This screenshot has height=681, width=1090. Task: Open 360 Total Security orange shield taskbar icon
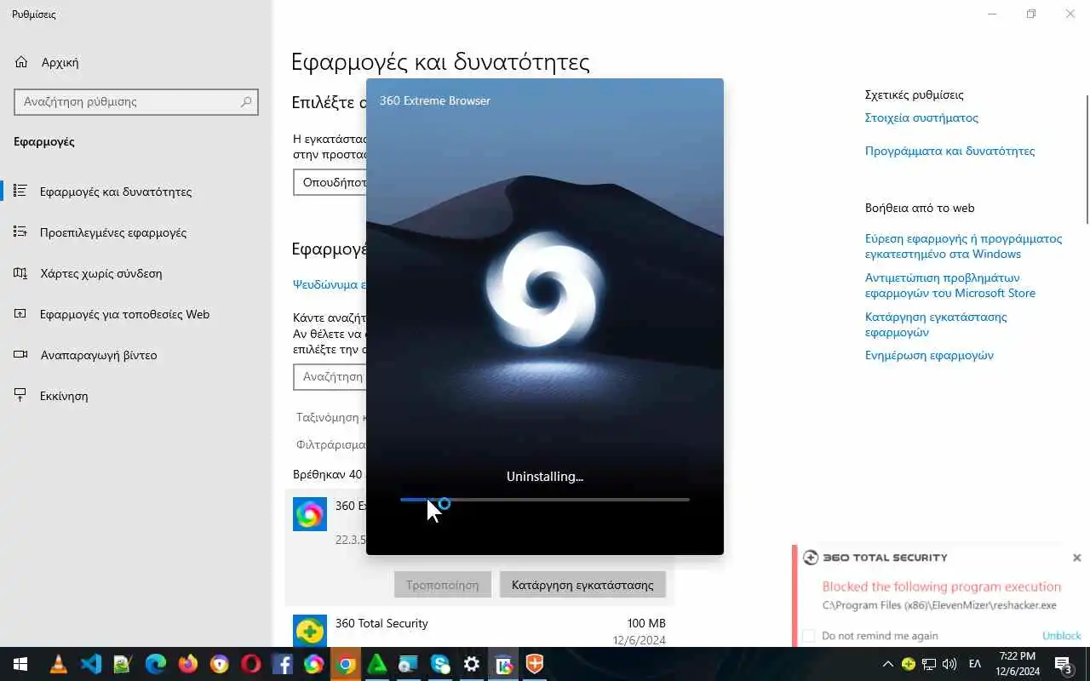(x=535, y=664)
